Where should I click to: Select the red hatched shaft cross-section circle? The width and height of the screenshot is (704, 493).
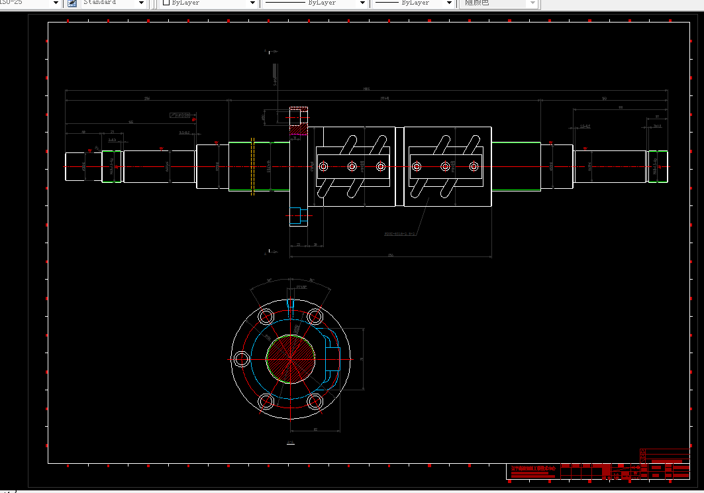(291, 359)
